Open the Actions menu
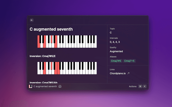The image size is (172, 107). point(133,86)
